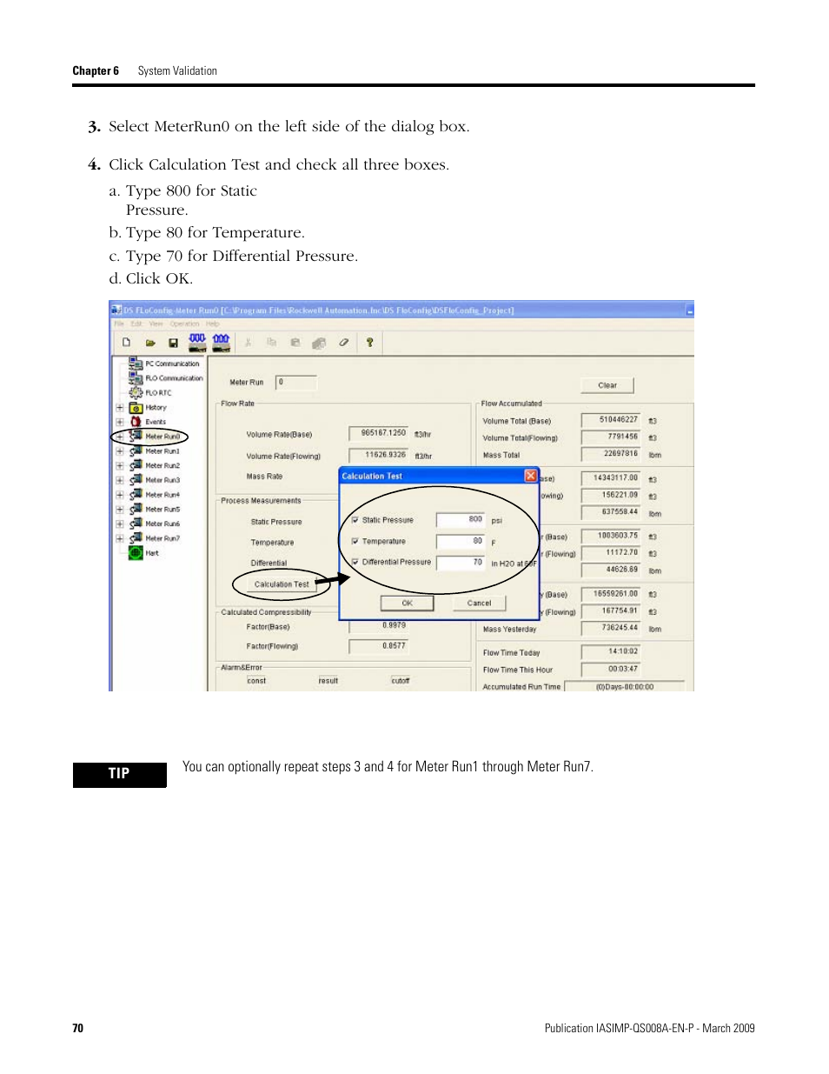Expand the Meter Run2 tree node
The width and height of the screenshot is (829, 1074).
click(x=119, y=465)
